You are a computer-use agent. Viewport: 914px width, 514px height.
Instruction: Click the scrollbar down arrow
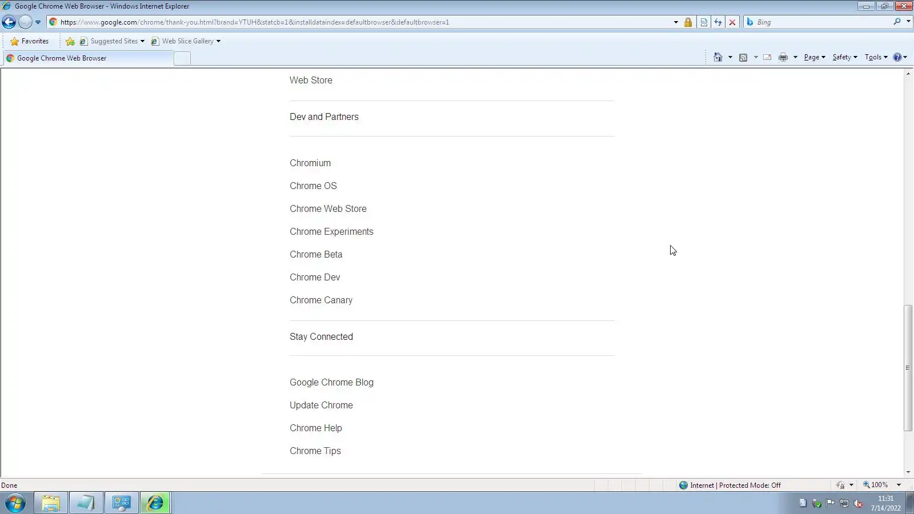[x=908, y=472]
